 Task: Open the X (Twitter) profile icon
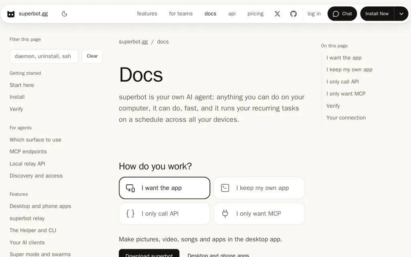coord(277,14)
